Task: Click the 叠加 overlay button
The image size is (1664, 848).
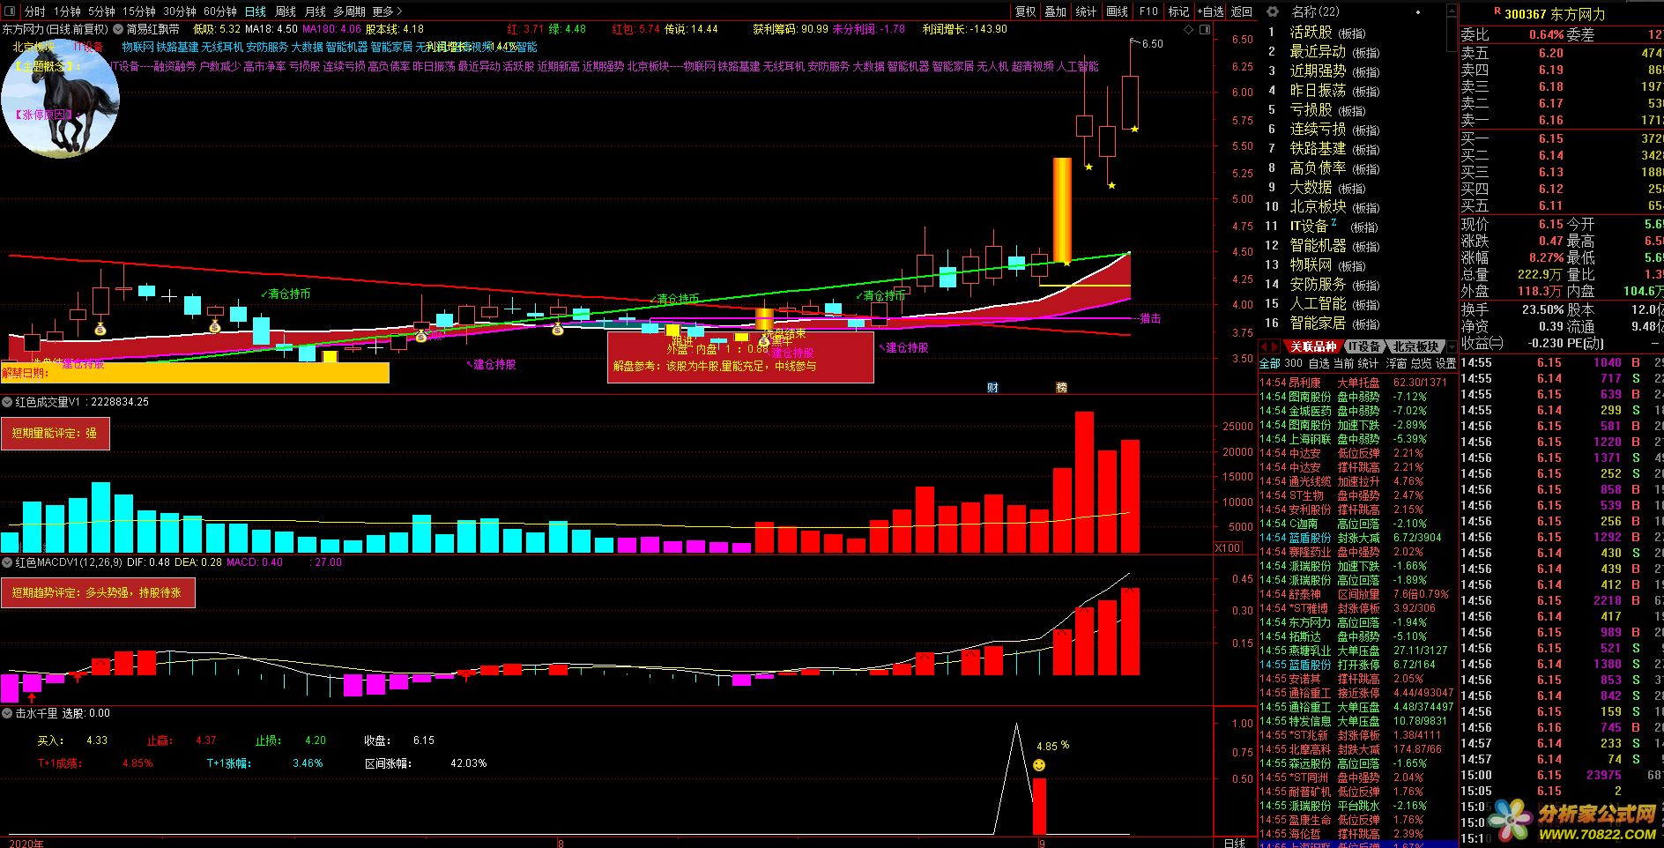Action: coord(1055,11)
